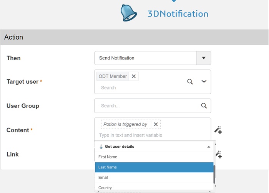Select Last Name from the variable list

point(108,167)
